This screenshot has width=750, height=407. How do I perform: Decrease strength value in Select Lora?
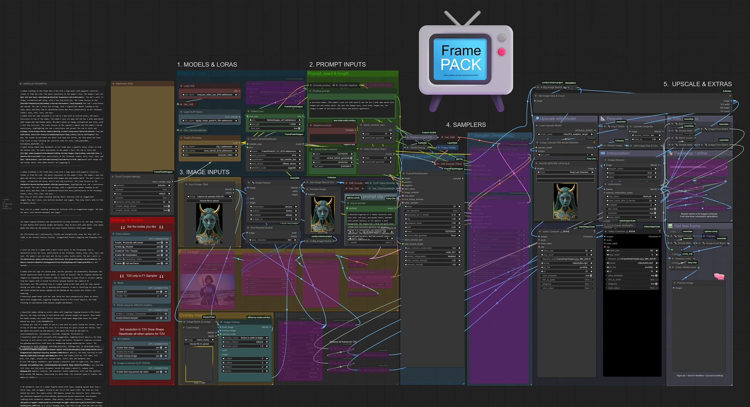(251, 125)
